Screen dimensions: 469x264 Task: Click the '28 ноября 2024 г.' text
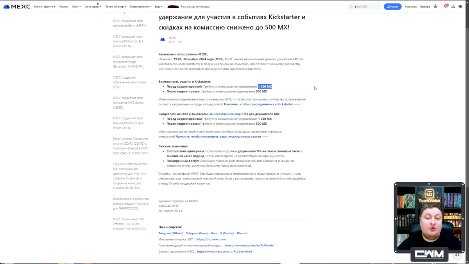pos(171,211)
